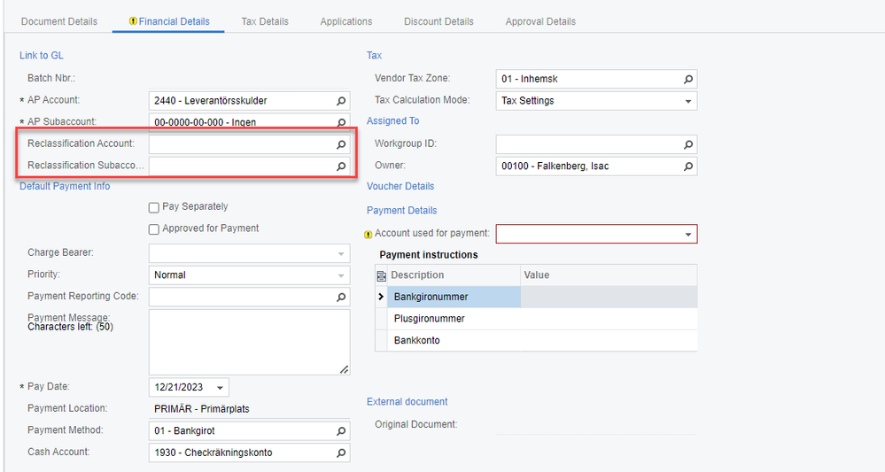Open the Discount Details tab
885x472 pixels.
coord(439,21)
